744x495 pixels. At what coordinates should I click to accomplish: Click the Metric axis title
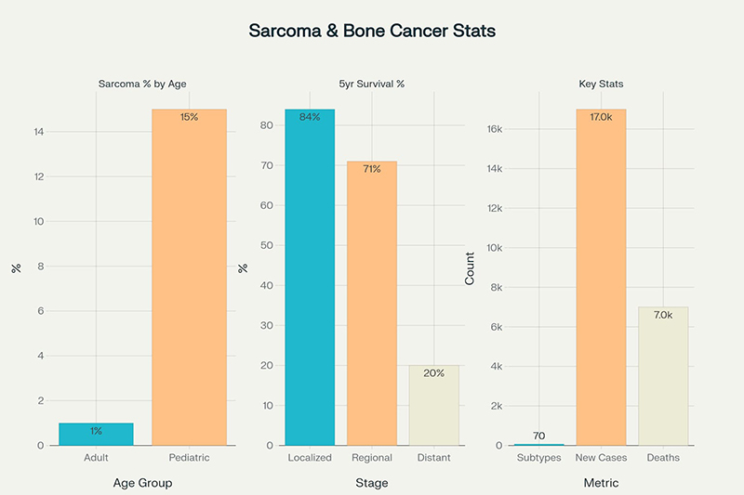pos(601,483)
